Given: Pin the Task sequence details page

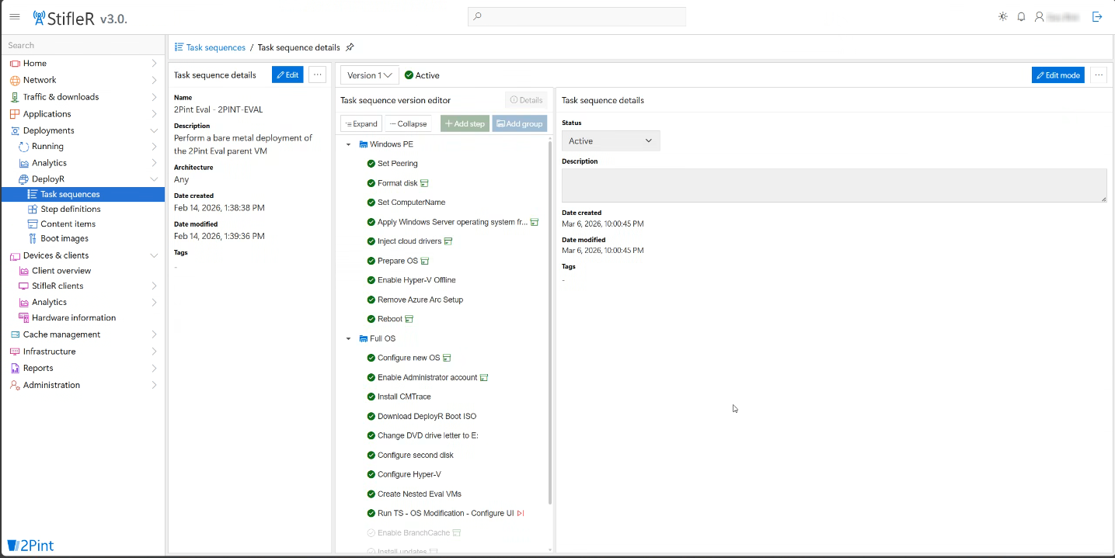Looking at the screenshot, I should pyautogui.click(x=350, y=47).
